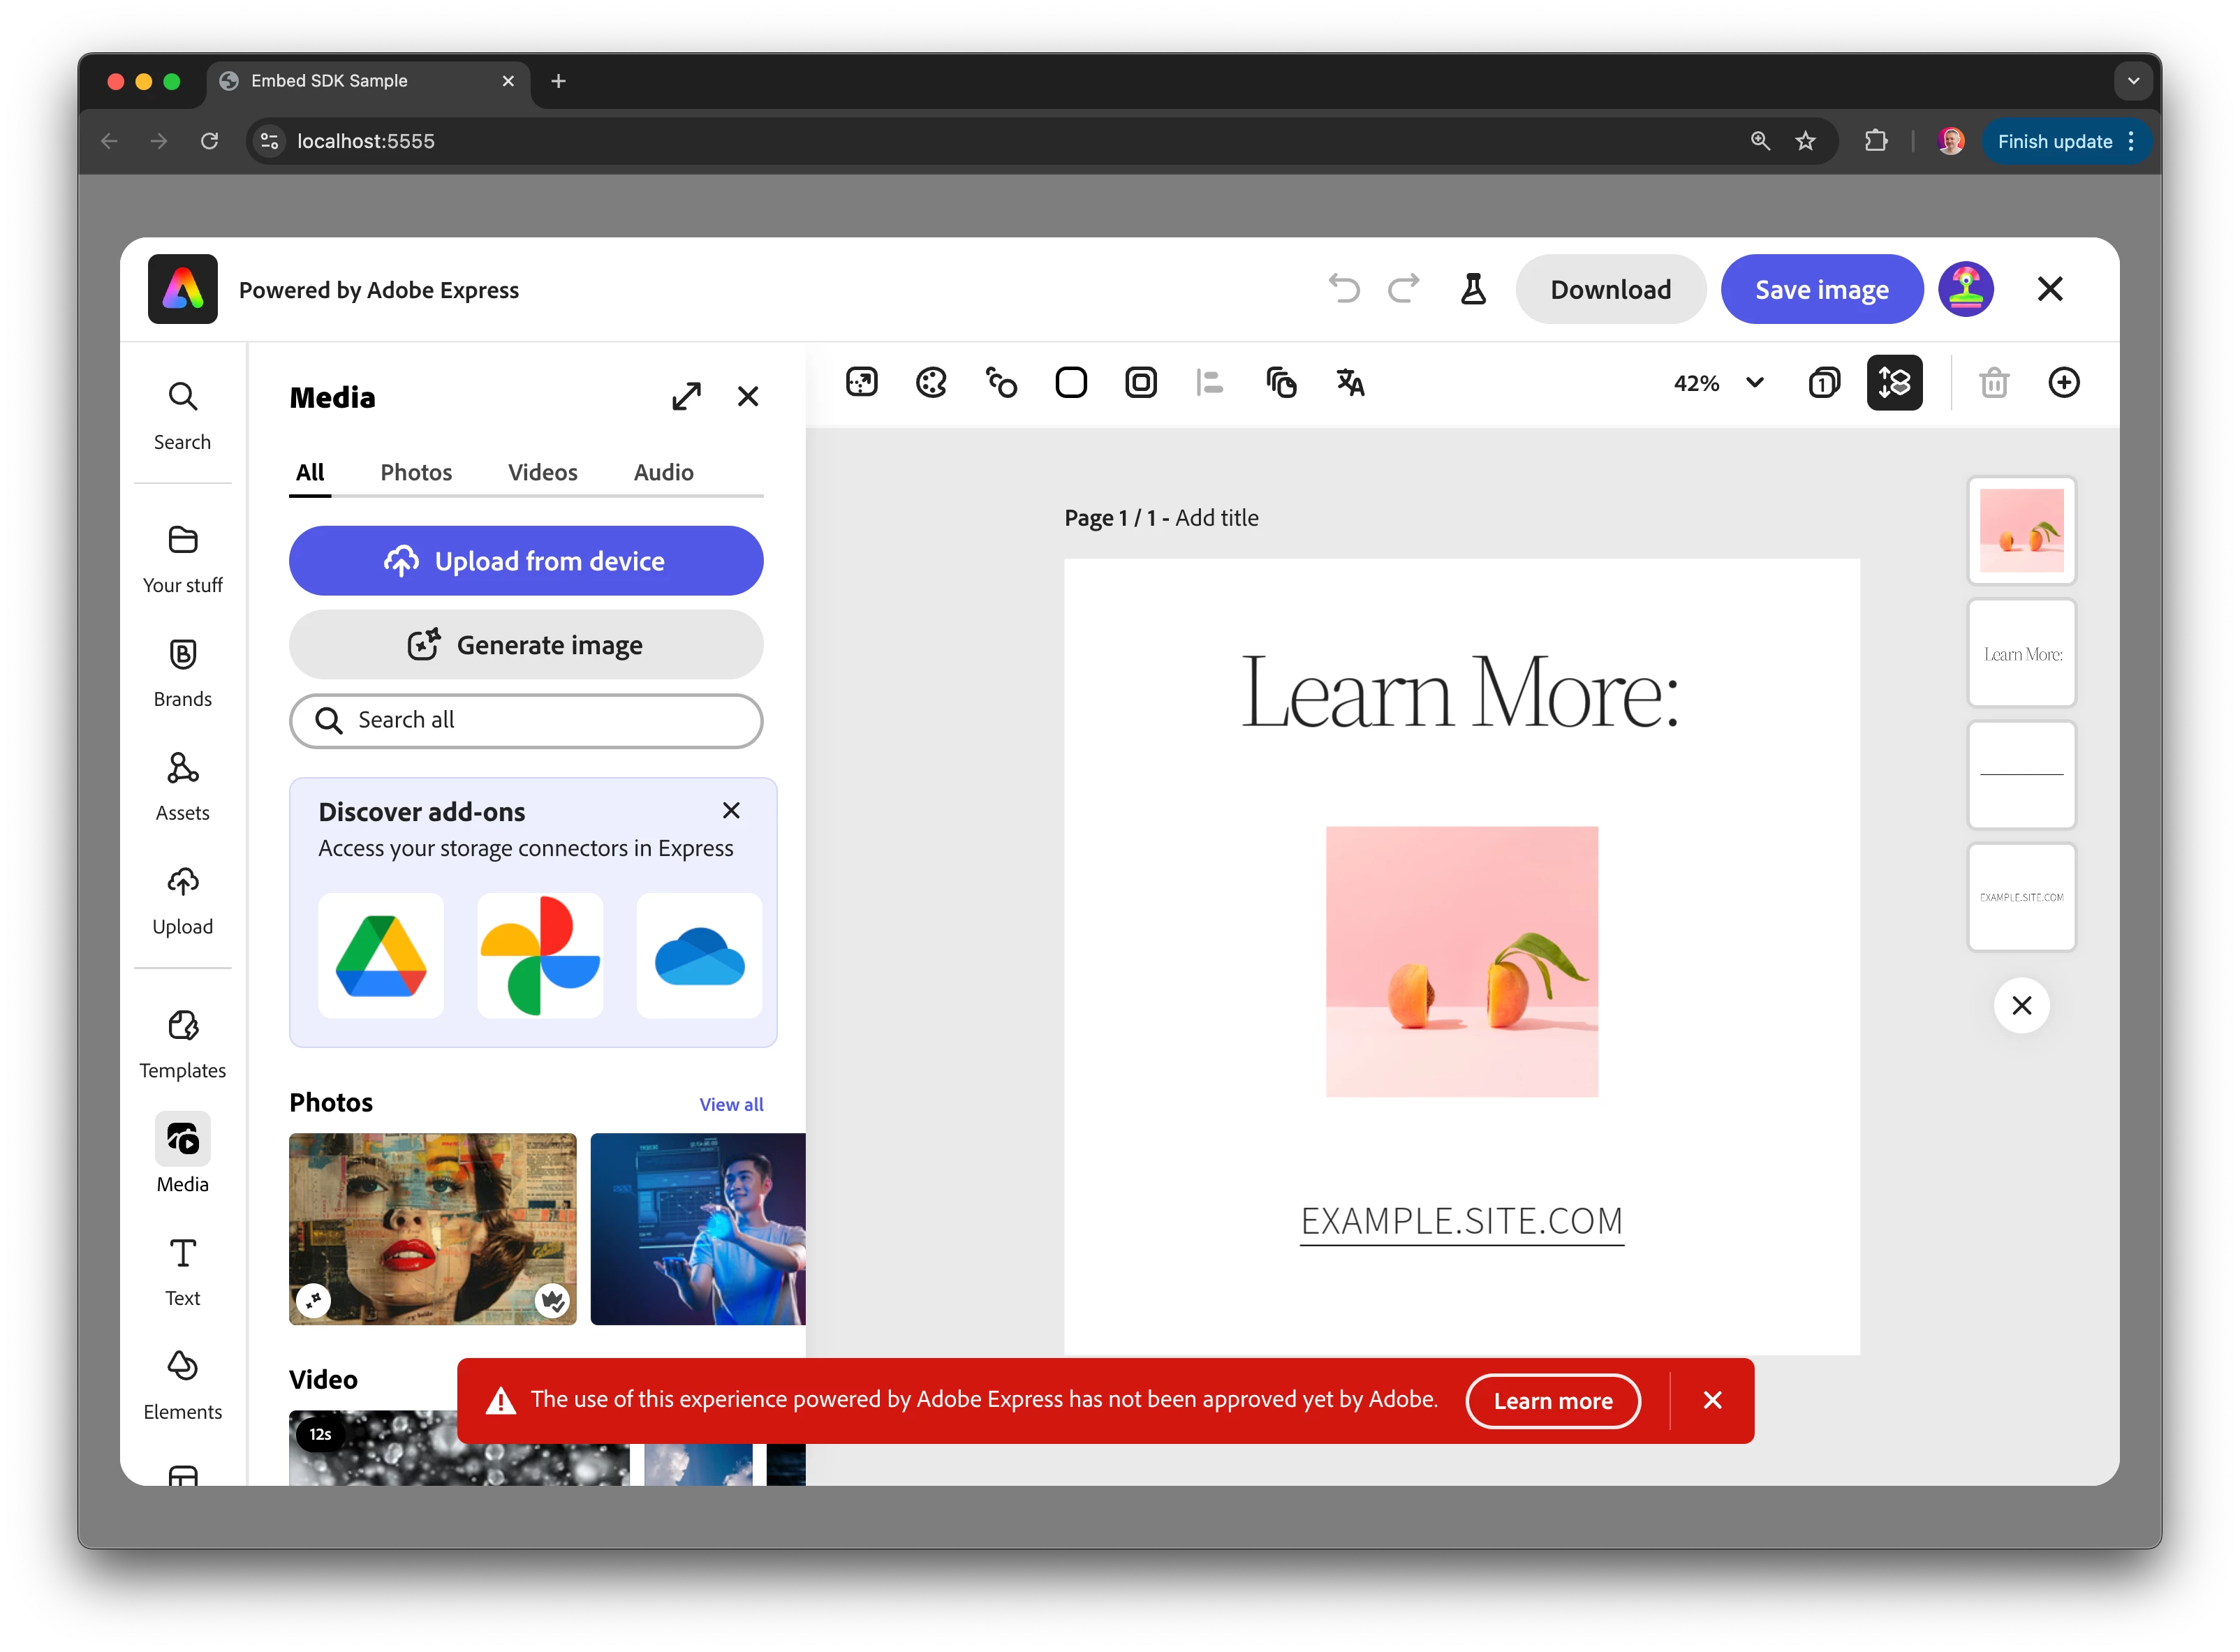
Task: Expand the Media panel with arrow icon
Action: point(686,397)
